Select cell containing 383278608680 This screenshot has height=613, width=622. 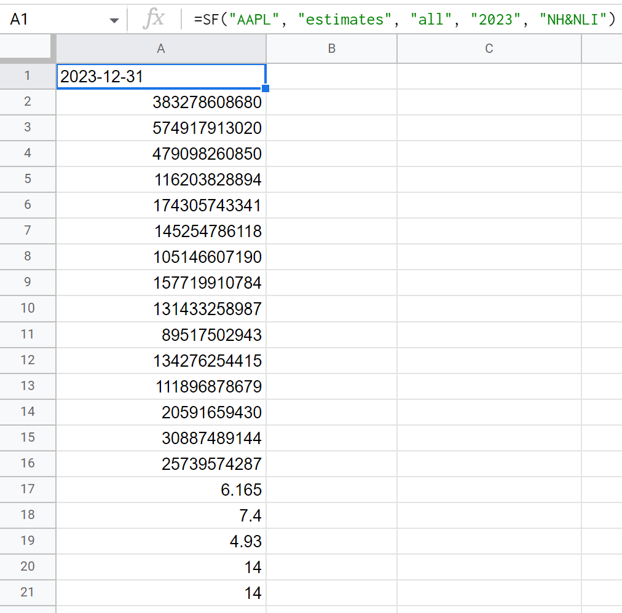tap(161, 102)
